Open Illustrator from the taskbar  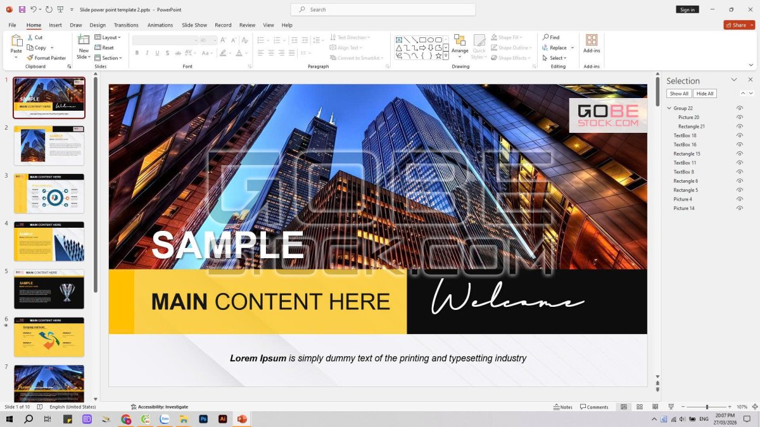222,419
